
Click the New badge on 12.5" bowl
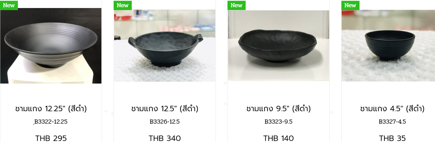point(123,5)
